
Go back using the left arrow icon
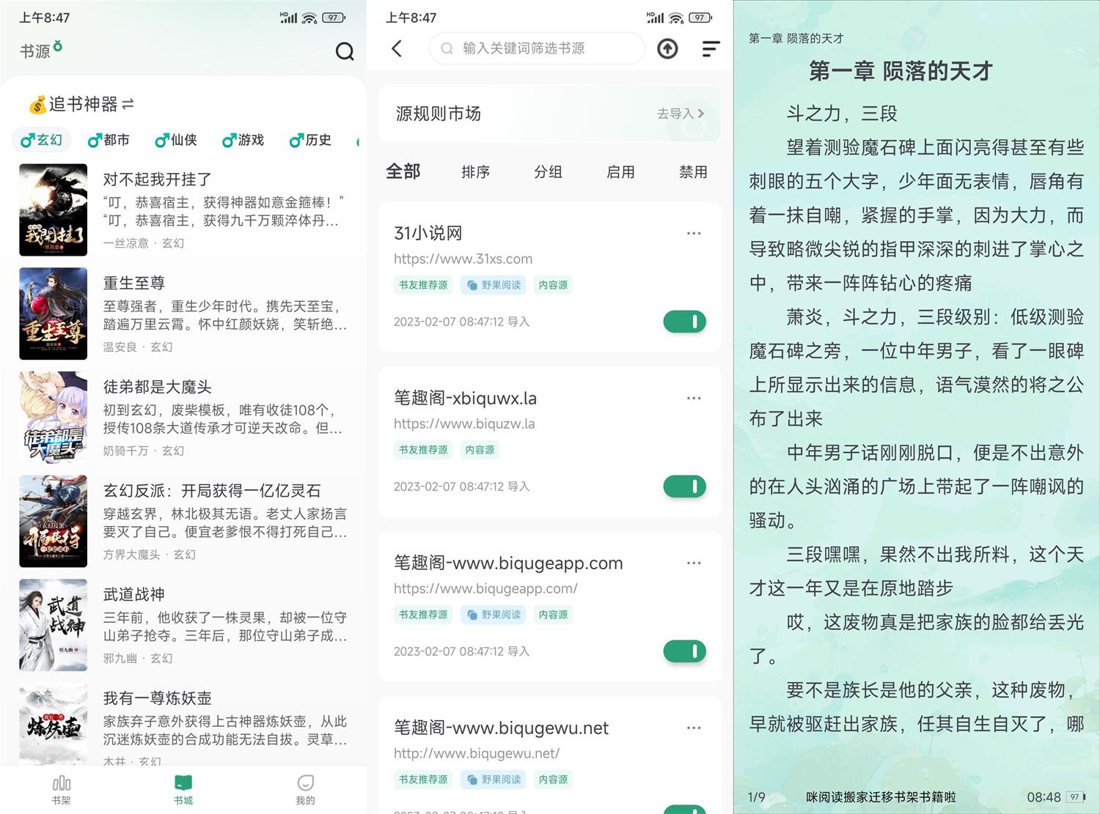point(397,49)
